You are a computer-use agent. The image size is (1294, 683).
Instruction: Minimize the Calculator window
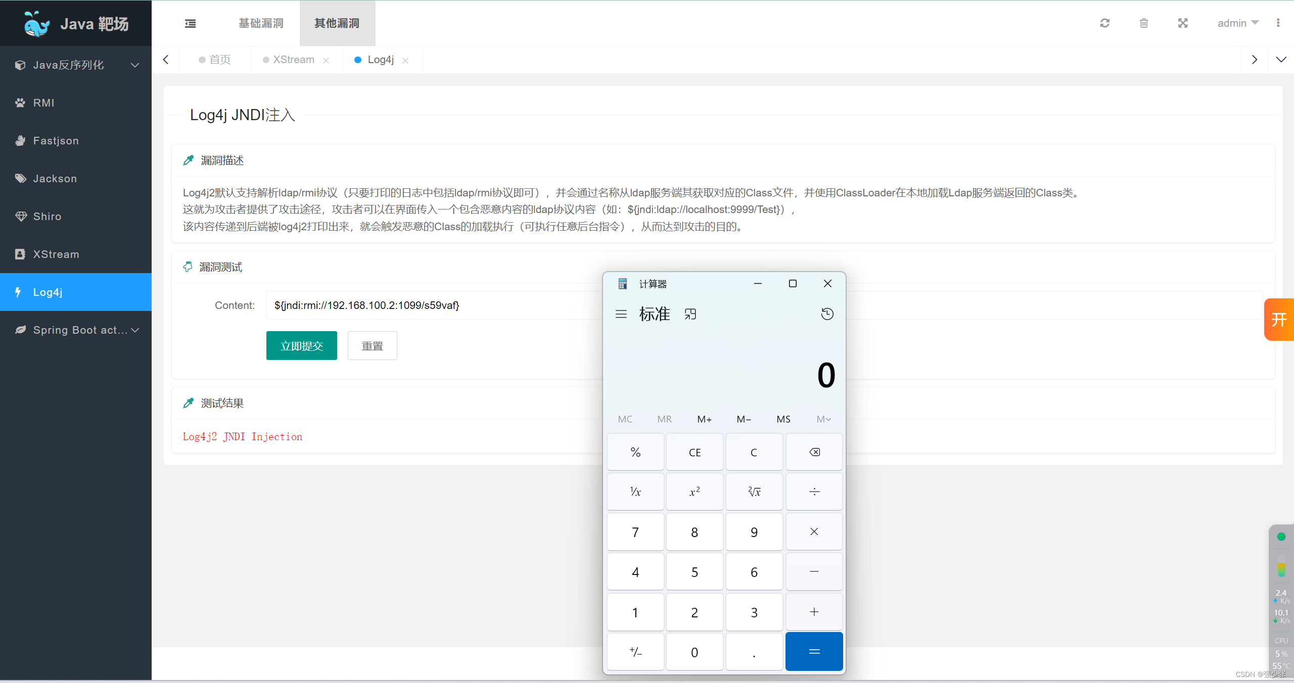click(758, 284)
